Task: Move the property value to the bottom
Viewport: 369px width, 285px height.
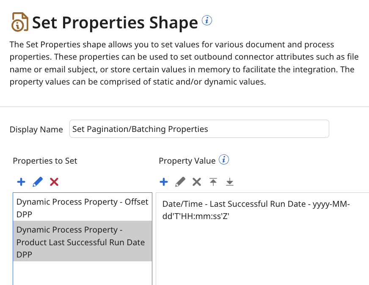Action: point(229,182)
